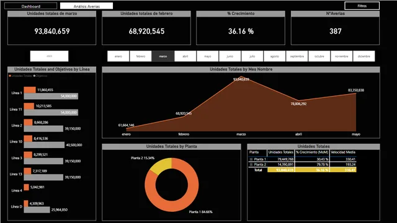
Task: Click the Unidades Totales legend marker
Action: pyautogui.click(x=10, y=76)
